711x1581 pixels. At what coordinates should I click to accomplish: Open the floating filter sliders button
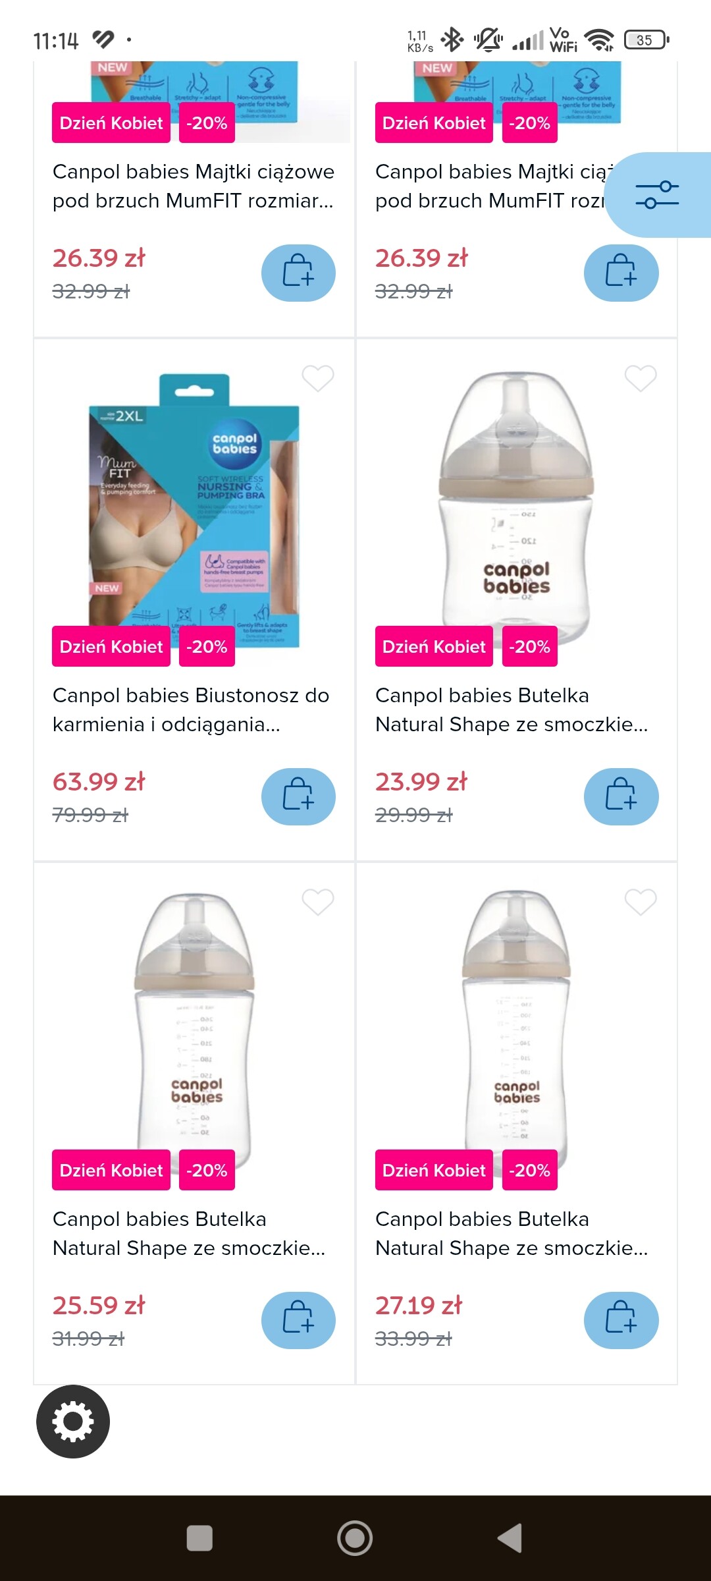click(657, 195)
